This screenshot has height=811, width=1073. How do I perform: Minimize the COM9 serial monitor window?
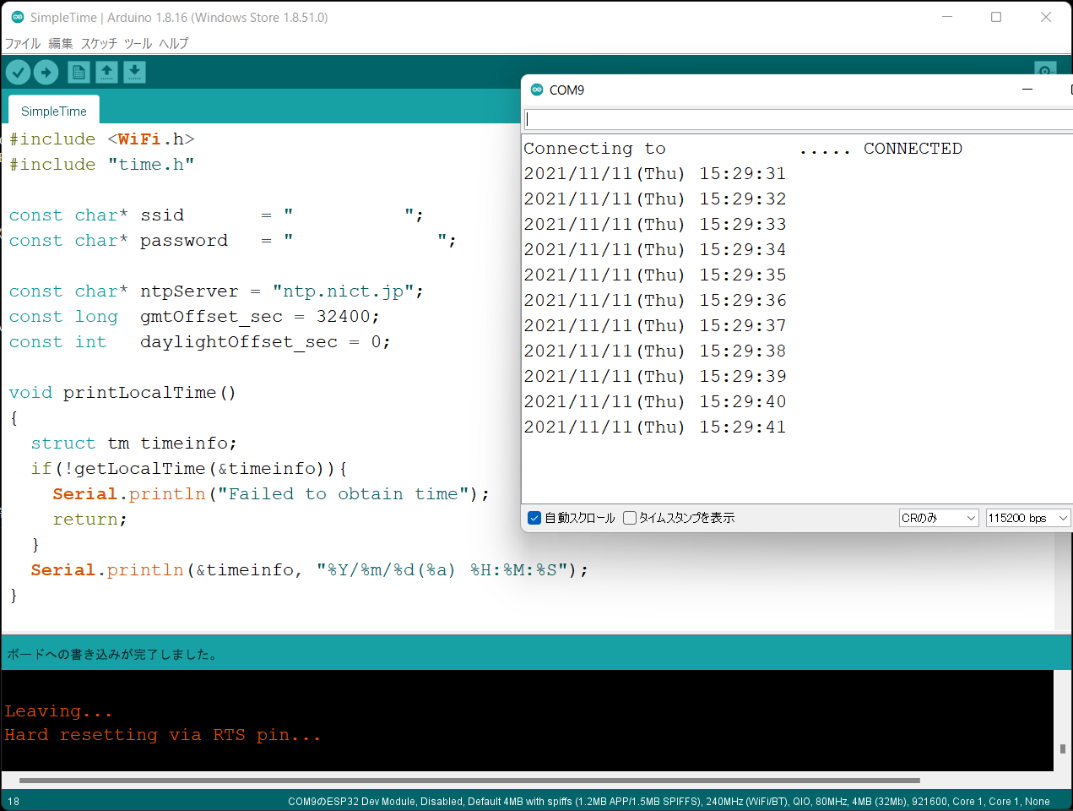pyautogui.click(x=1027, y=90)
